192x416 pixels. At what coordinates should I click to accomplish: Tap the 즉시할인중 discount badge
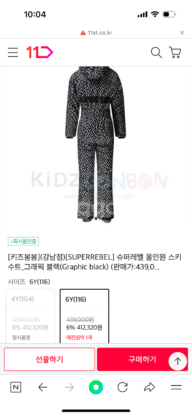[x=23, y=241]
